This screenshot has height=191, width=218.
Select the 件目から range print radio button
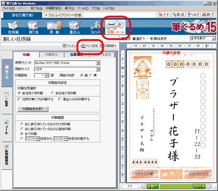[22, 139]
